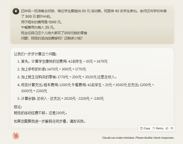The image size is (183, 144).
Task: Click step 1 calculating 1470元
Action: tap(62, 61)
